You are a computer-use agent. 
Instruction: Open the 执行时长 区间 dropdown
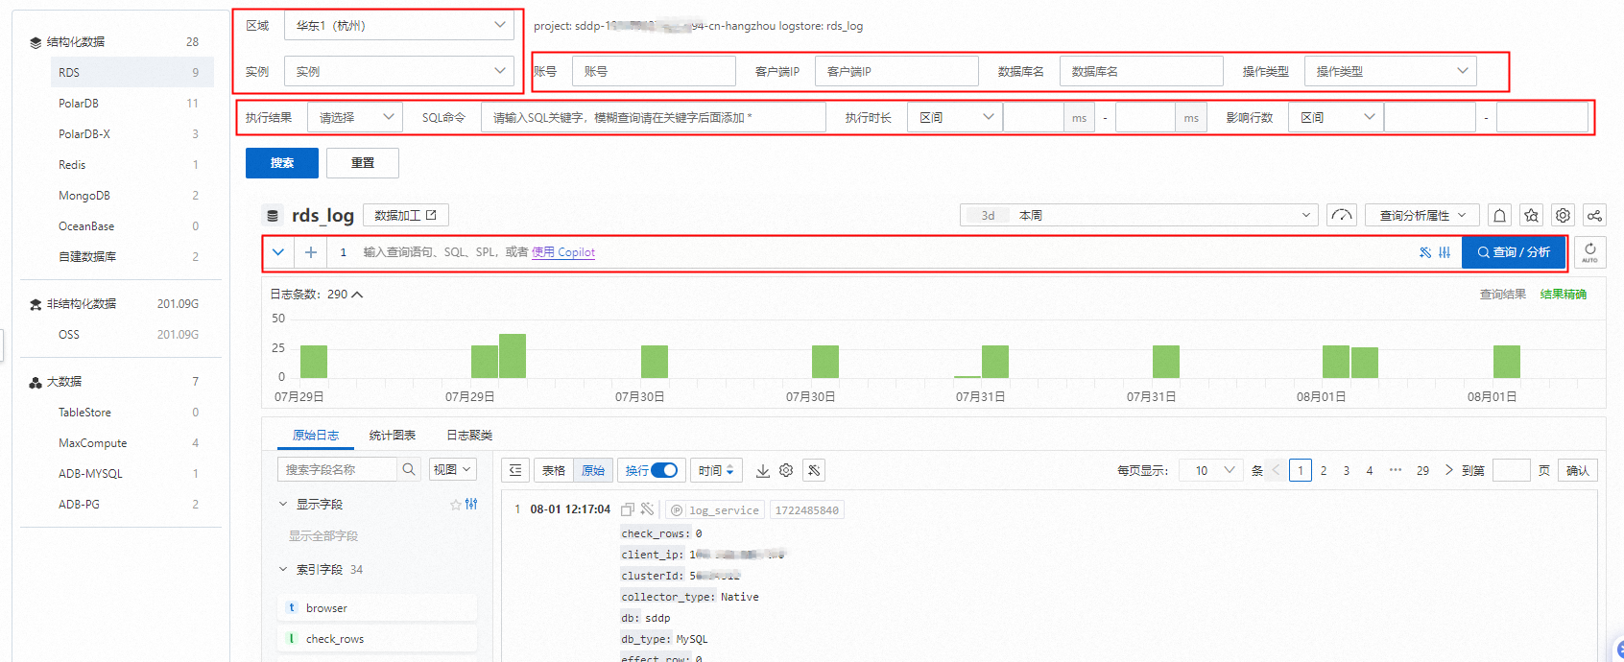point(954,117)
